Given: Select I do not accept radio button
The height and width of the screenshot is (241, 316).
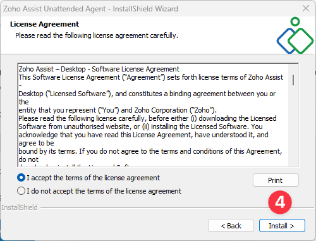Looking at the screenshot, I should click(21, 191).
